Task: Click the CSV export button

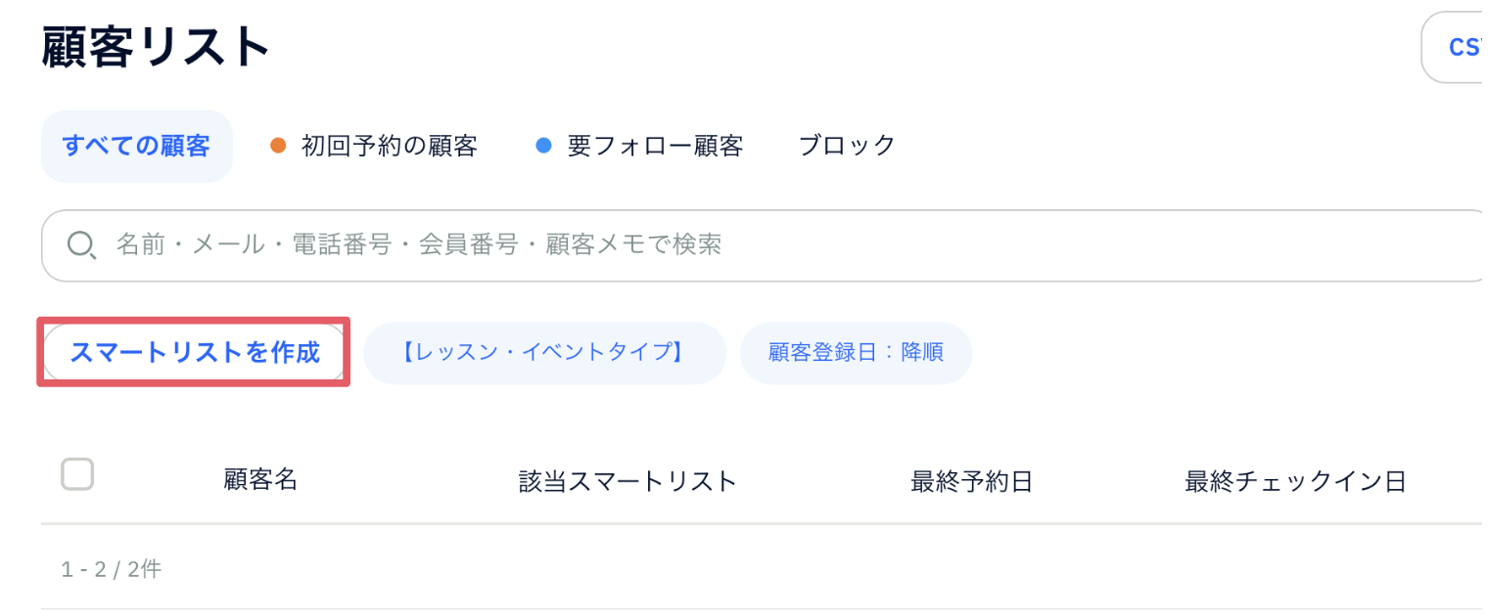Action: click(1455, 47)
